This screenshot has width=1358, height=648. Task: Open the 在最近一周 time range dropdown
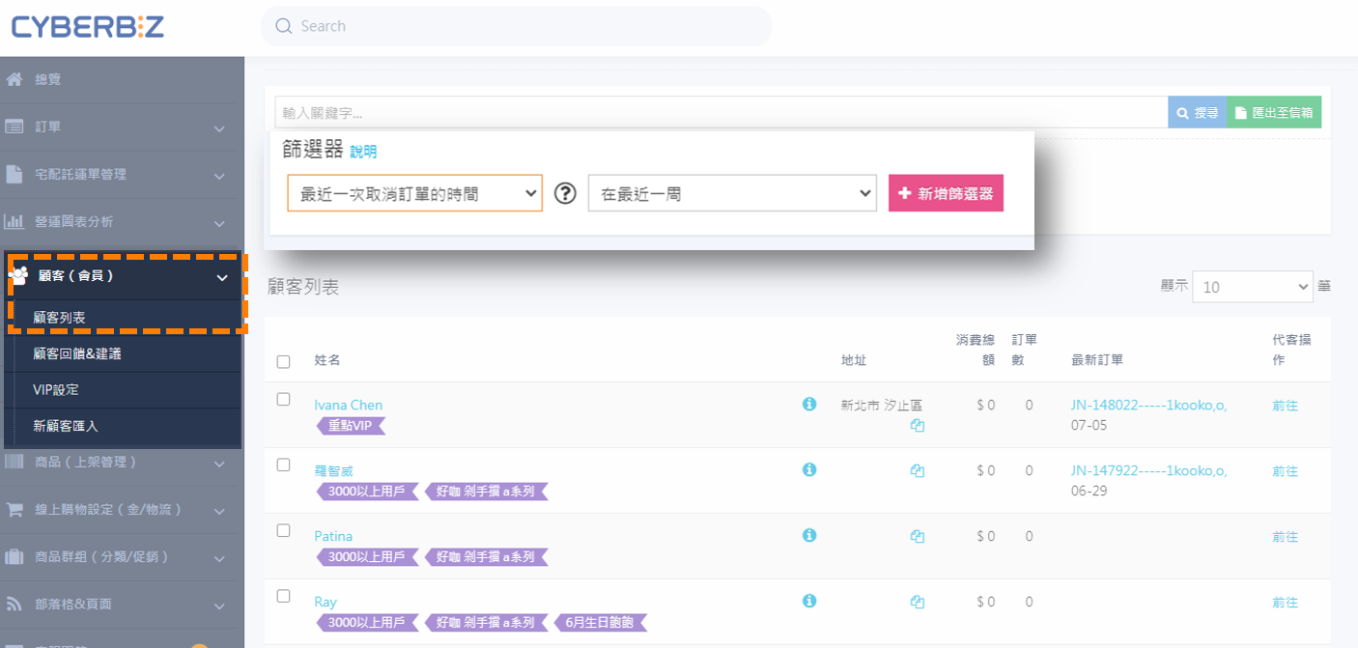731,193
